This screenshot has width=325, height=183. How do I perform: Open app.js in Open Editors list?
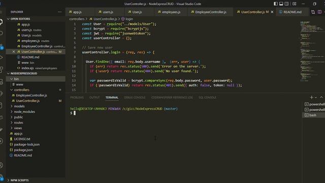coord(36,24)
